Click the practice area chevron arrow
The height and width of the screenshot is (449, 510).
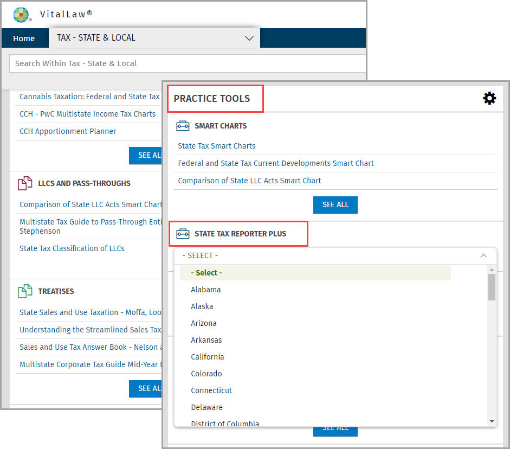click(249, 39)
